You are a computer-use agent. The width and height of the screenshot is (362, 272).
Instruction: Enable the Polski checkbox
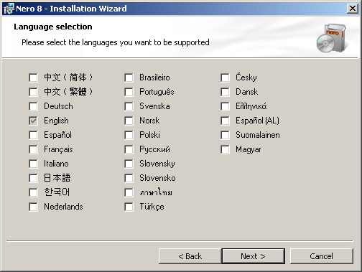click(x=129, y=135)
